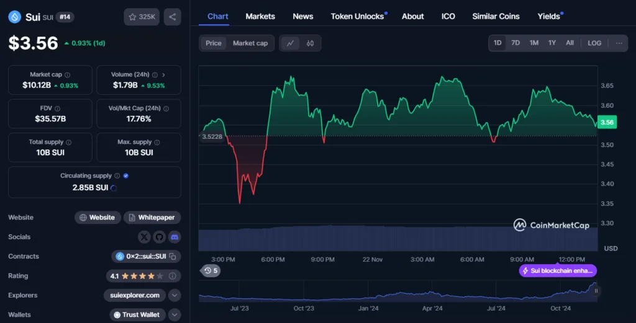636x323 pixels.
Task: Show FDV info icon
Action: tap(57, 108)
